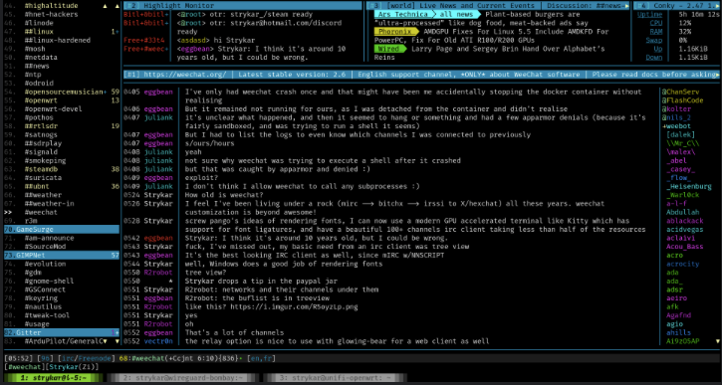The width and height of the screenshot is (722, 385).
Task: Click the green Wired feed tag
Action: [x=389, y=49]
